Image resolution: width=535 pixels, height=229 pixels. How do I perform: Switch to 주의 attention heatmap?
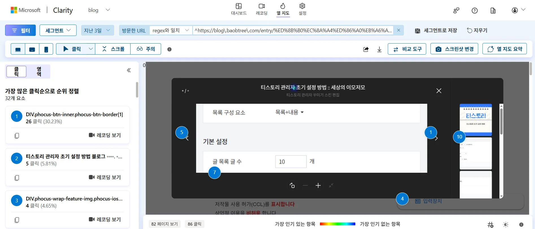(146, 49)
